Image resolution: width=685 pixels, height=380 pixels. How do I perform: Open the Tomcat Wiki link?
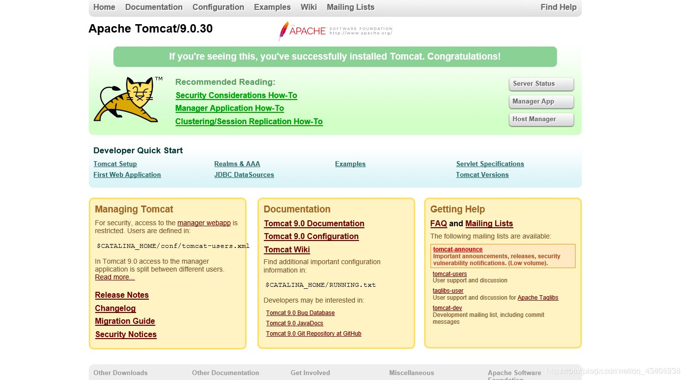click(x=287, y=249)
